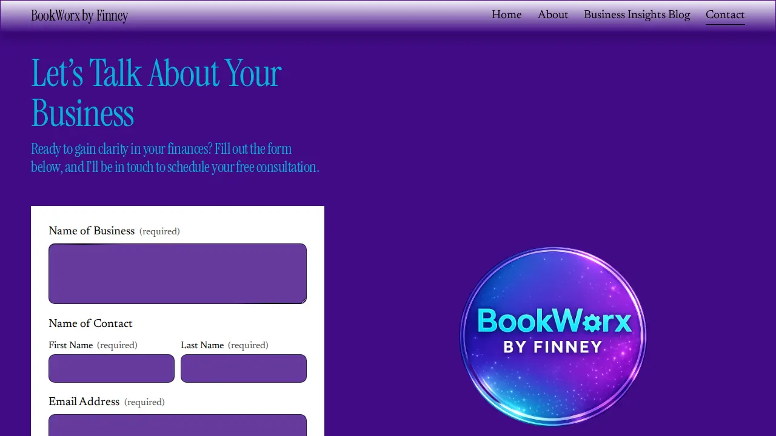Open the Home page
This screenshot has height=436, width=776.
point(506,15)
